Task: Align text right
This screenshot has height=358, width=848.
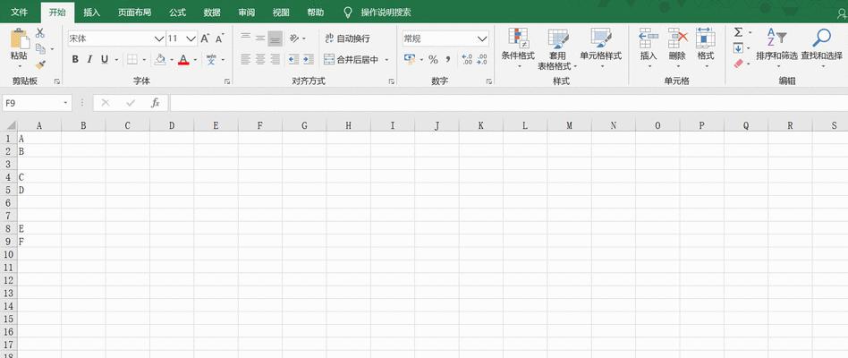Action: pos(276,59)
